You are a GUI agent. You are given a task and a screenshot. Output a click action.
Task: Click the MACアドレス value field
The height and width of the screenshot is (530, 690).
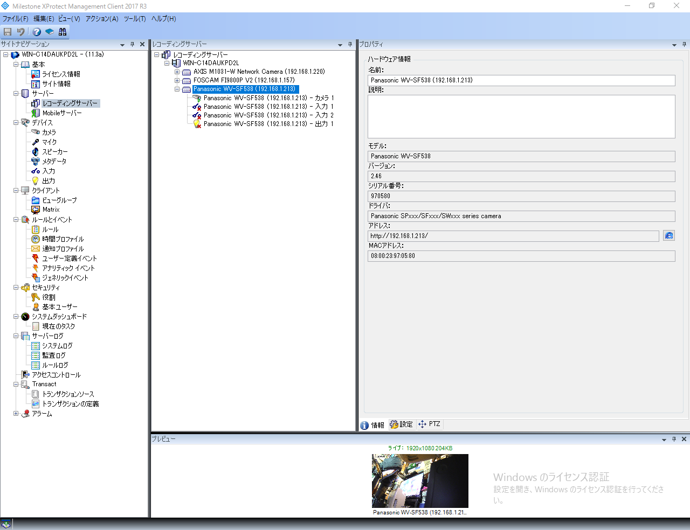[x=521, y=256]
